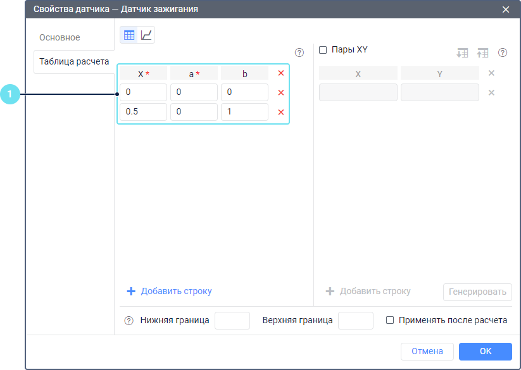
Task: Delete the row with X value 0
Action: tap(281, 93)
